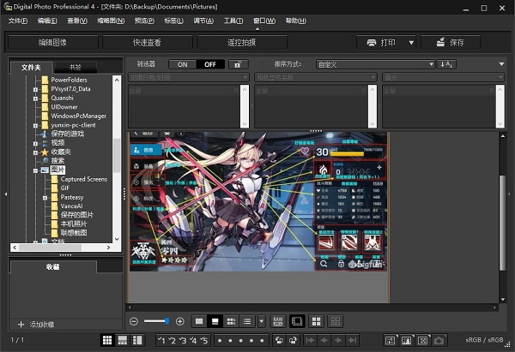This screenshot has height=352, width=515.
Task: Toggle sort order A-Z button
Action: click(x=446, y=64)
